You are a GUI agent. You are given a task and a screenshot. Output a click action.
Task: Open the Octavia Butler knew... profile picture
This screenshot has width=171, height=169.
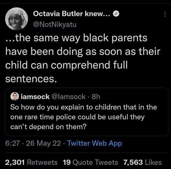coord(17,18)
